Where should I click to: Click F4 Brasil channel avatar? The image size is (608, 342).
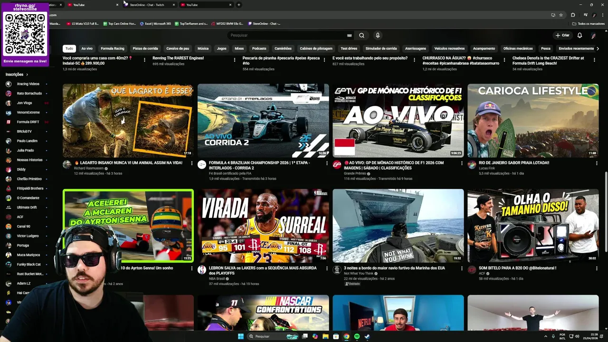pos(202,165)
